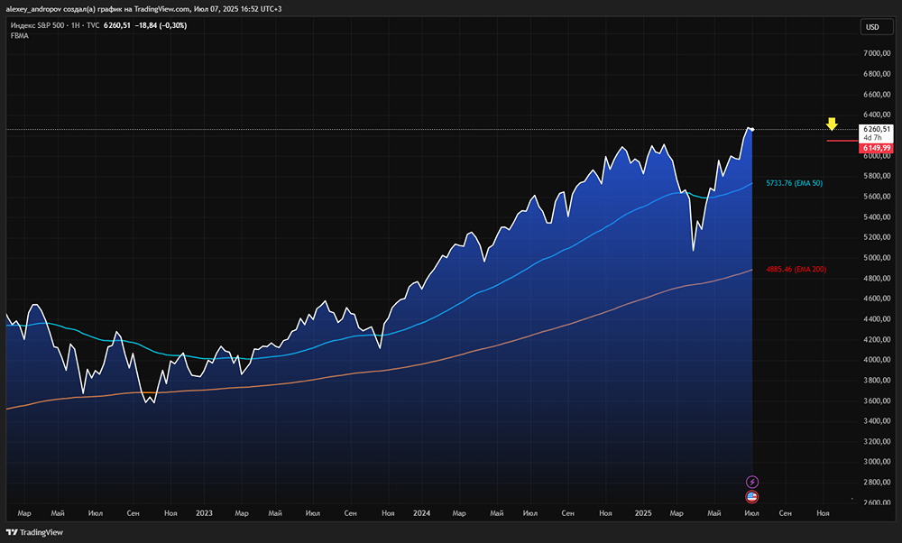Screen dimensions: 902x543
Task: Click the red price label 6 149,99
Action: (x=876, y=149)
